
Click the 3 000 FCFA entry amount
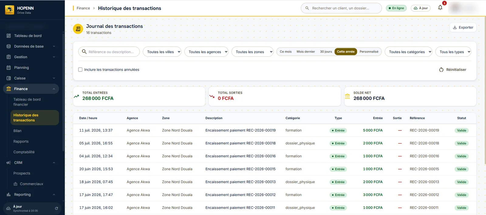click(x=373, y=195)
